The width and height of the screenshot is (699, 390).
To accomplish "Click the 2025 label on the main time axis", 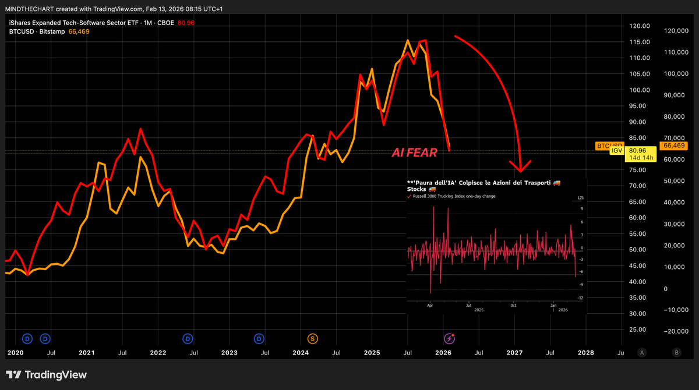I will [x=372, y=353].
